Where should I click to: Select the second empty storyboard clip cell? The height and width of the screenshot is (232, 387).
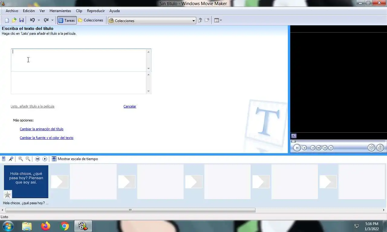pyautogui.click(x=160, y=182)
